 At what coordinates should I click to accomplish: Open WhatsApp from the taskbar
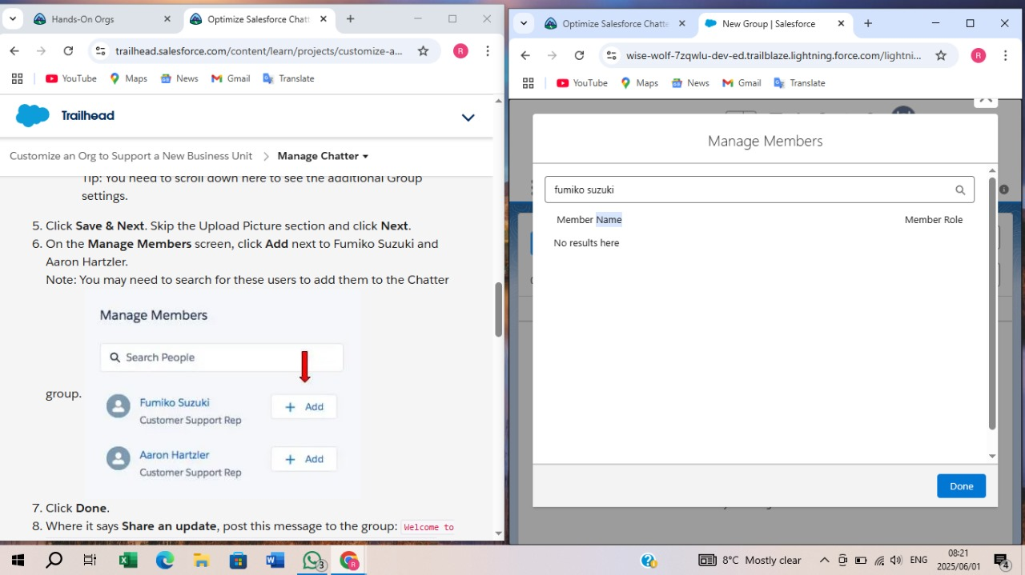tap(312, 560)
